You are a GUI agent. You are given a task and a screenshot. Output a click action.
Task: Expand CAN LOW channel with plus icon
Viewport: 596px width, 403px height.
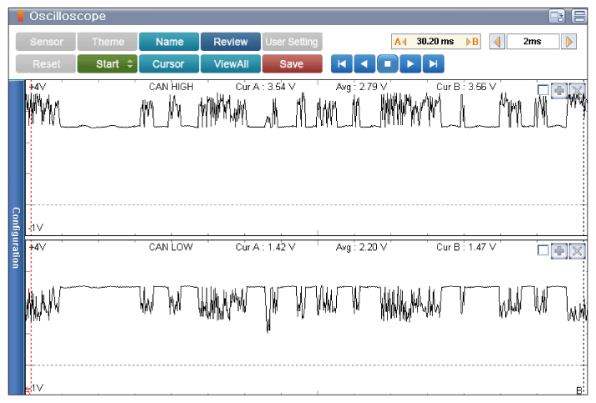[x=559, y=250]
